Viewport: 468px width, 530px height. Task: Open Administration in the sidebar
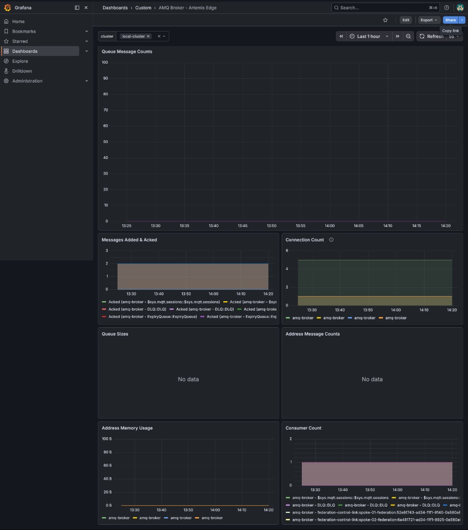(x=27, y=81)
